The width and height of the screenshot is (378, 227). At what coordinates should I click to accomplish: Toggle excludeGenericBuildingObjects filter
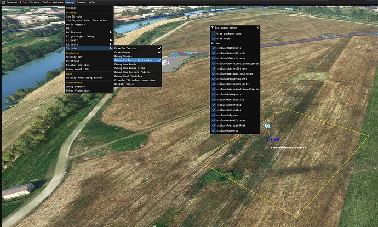coord(214,64)
